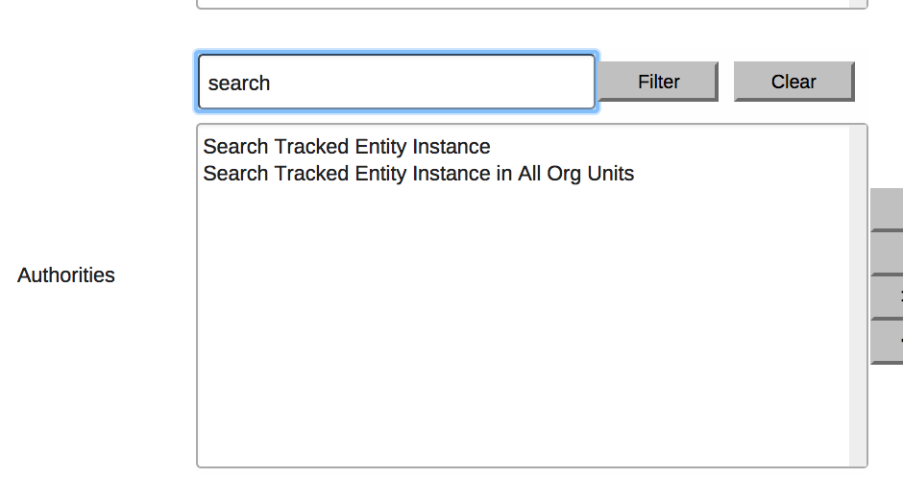Click the third gray move button at right edge

[x=888, y=297]
